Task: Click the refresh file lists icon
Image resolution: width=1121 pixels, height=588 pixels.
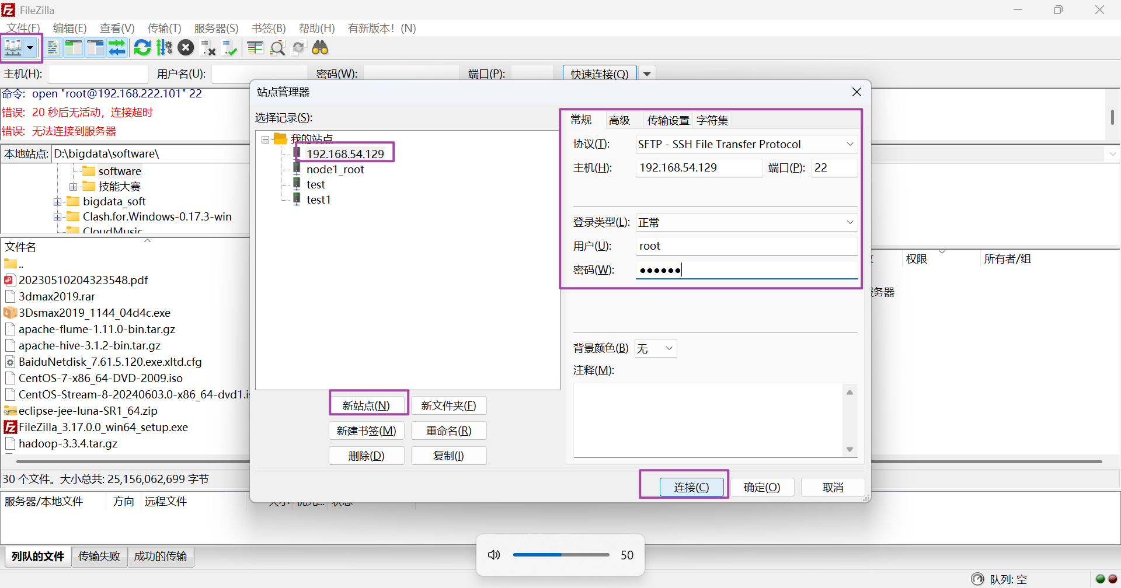Action: [x=142, y=48]
